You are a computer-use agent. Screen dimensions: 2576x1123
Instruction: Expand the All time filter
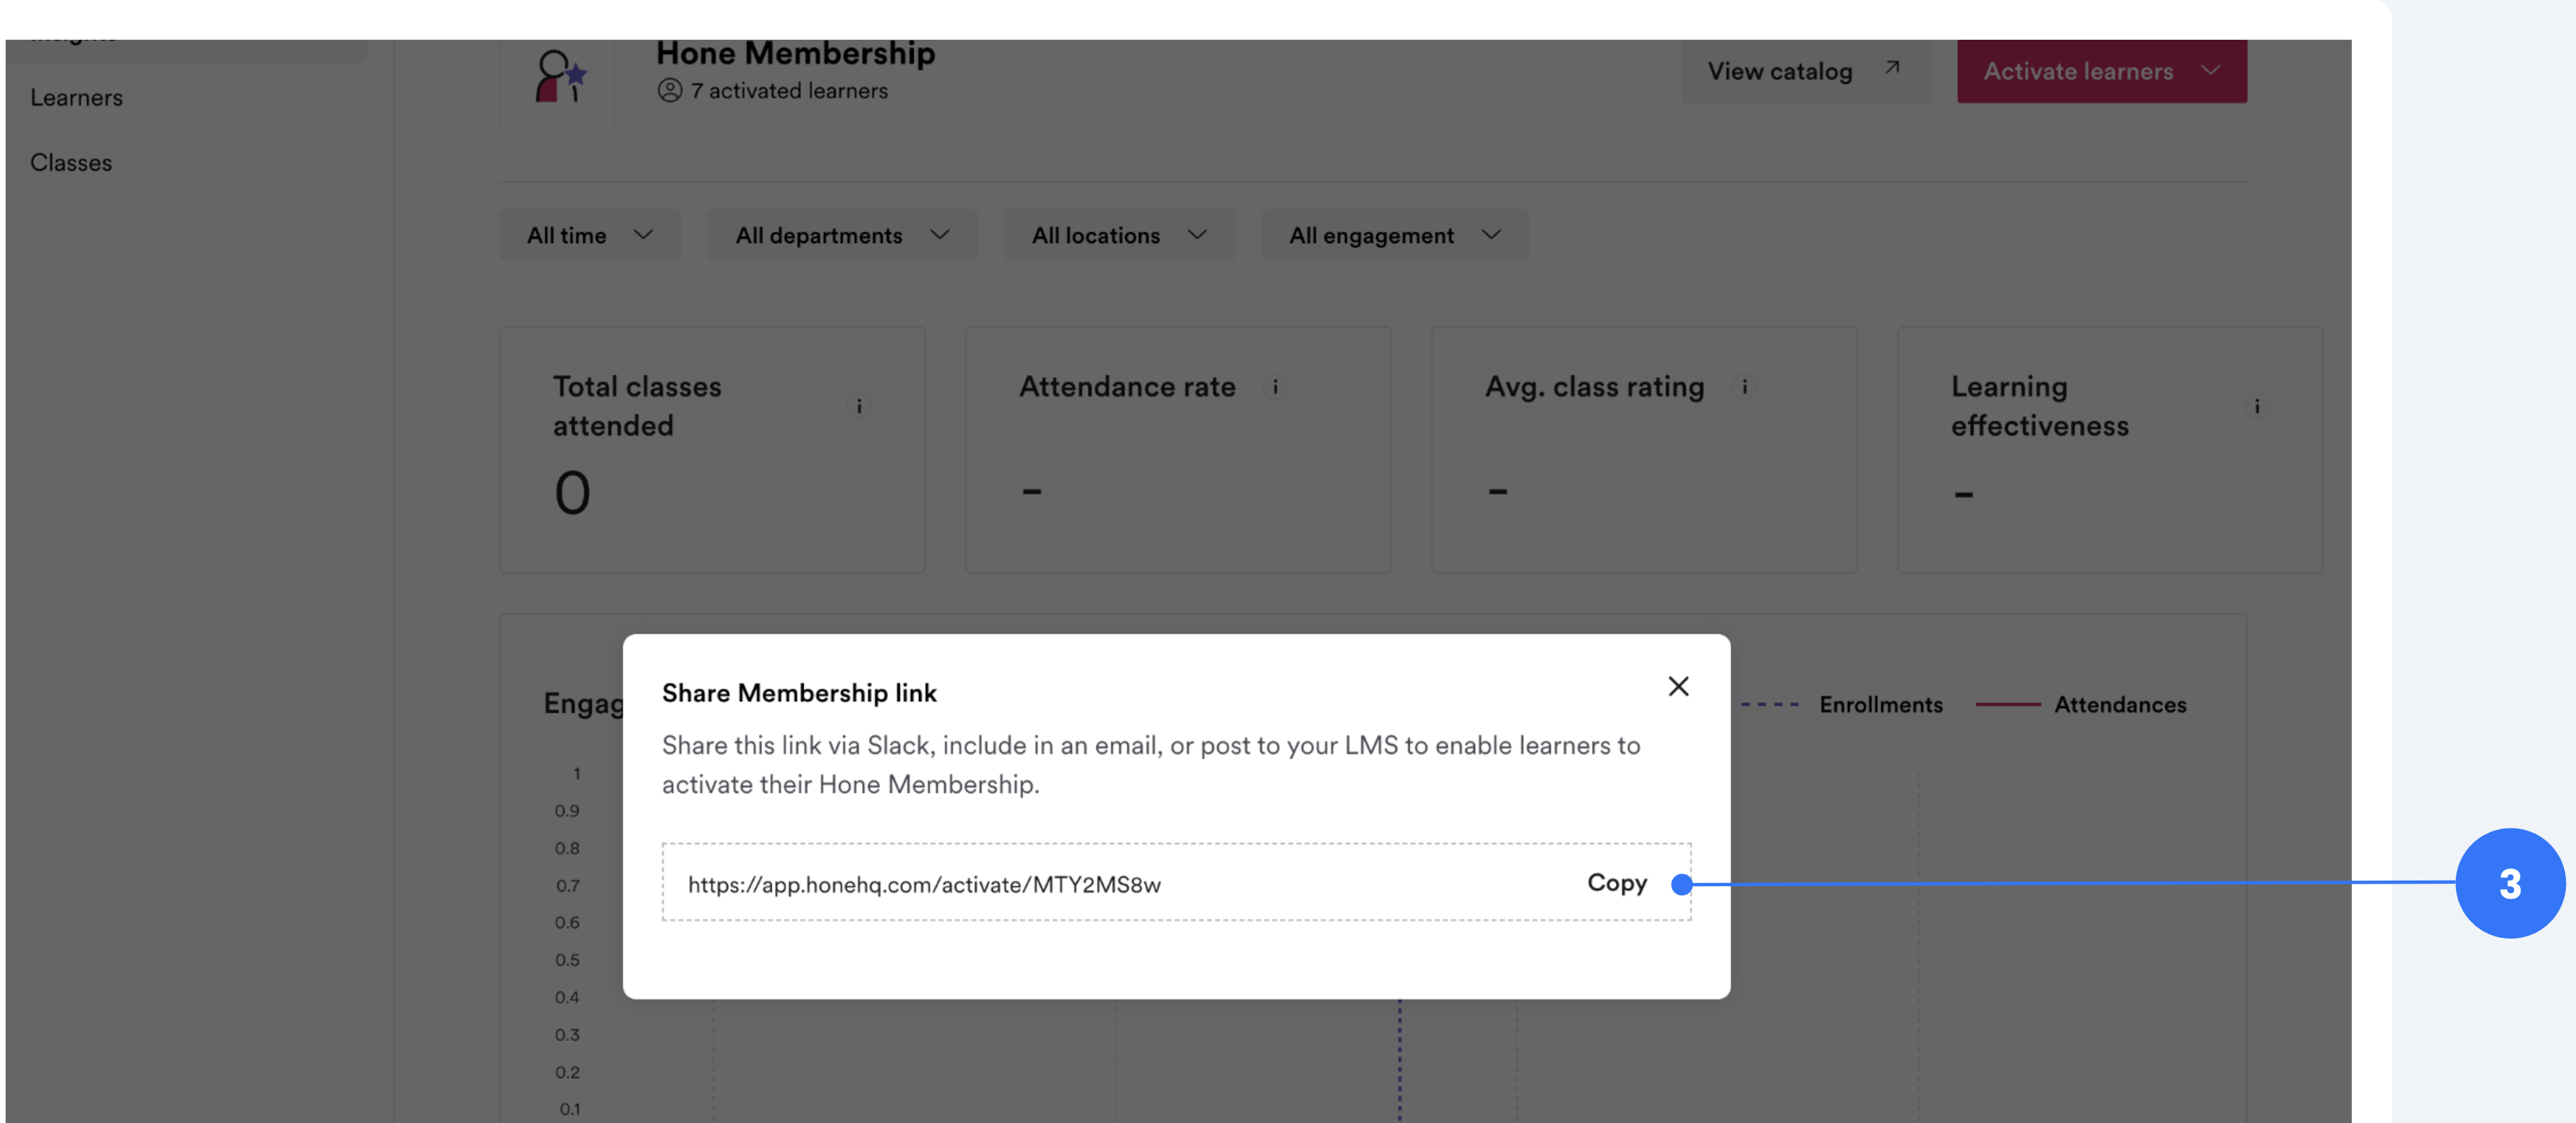(590, 235)
